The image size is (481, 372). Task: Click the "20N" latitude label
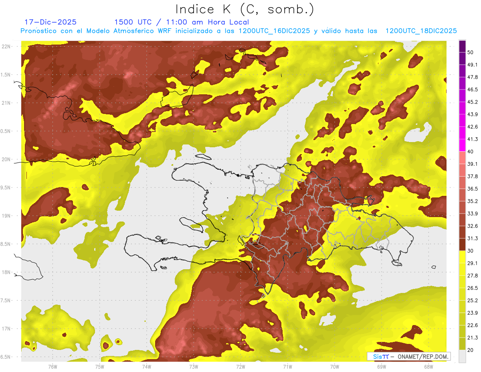[6, 159]
